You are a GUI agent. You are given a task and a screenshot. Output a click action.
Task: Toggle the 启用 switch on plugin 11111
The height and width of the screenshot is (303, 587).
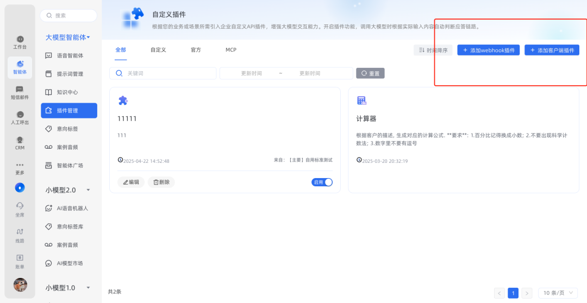pyautogui.click(x=322, y=182)
